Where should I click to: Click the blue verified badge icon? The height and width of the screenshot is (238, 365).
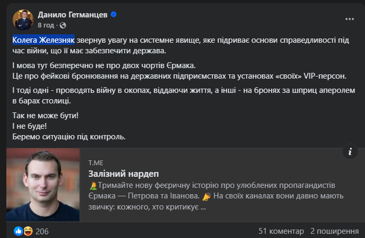(114, 15)
